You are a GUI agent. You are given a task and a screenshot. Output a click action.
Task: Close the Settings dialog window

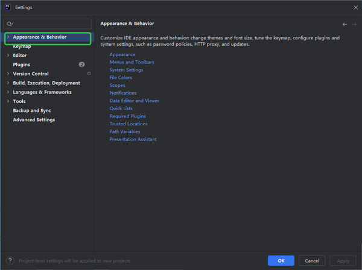click(354, 7)
